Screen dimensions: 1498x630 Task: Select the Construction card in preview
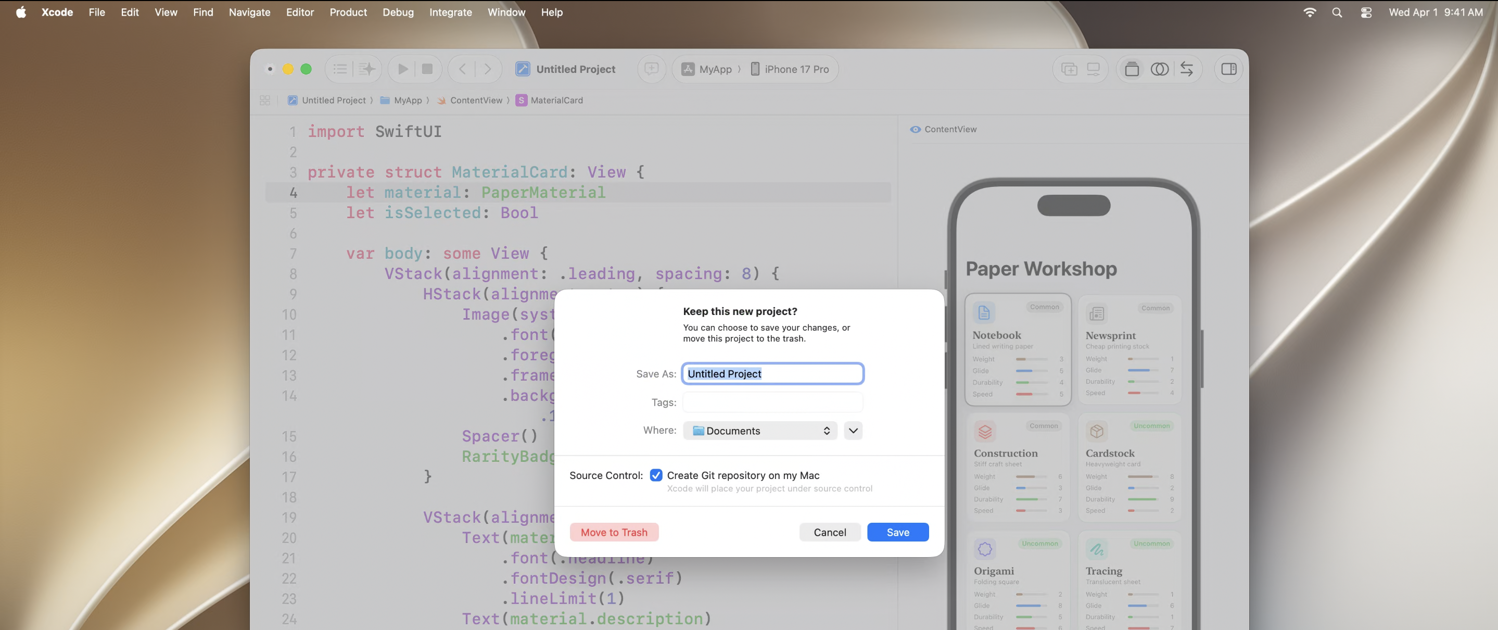(1018, 467)
